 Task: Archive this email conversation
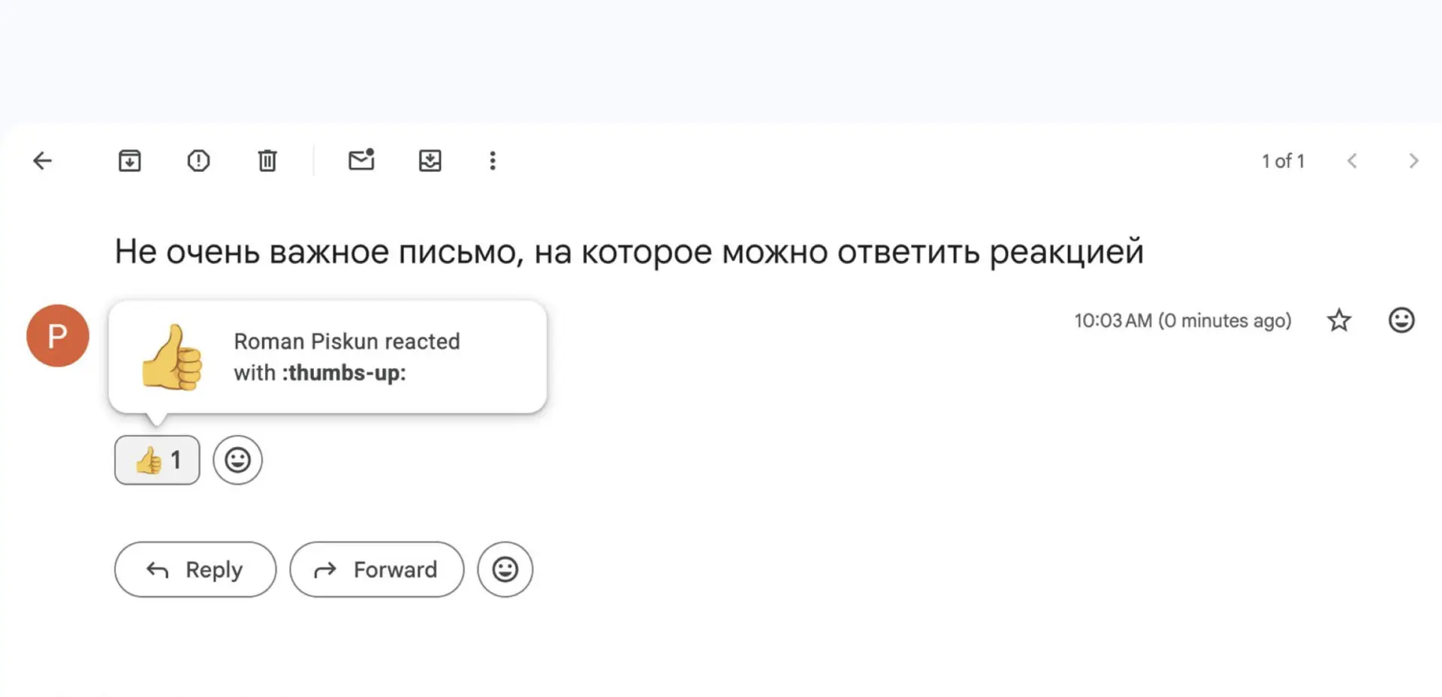(x=130, y=161)
